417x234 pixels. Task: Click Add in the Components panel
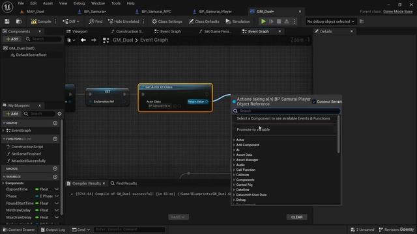coord(12,39)
